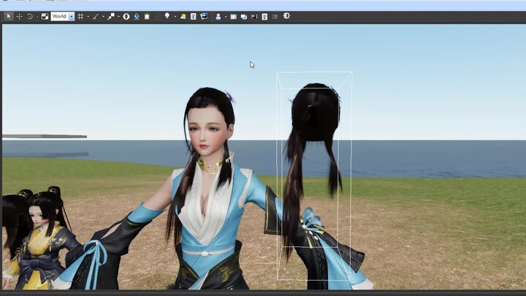526x296 pixels.
Task: Click the white circular compass icon
Action: coord(126,16)
